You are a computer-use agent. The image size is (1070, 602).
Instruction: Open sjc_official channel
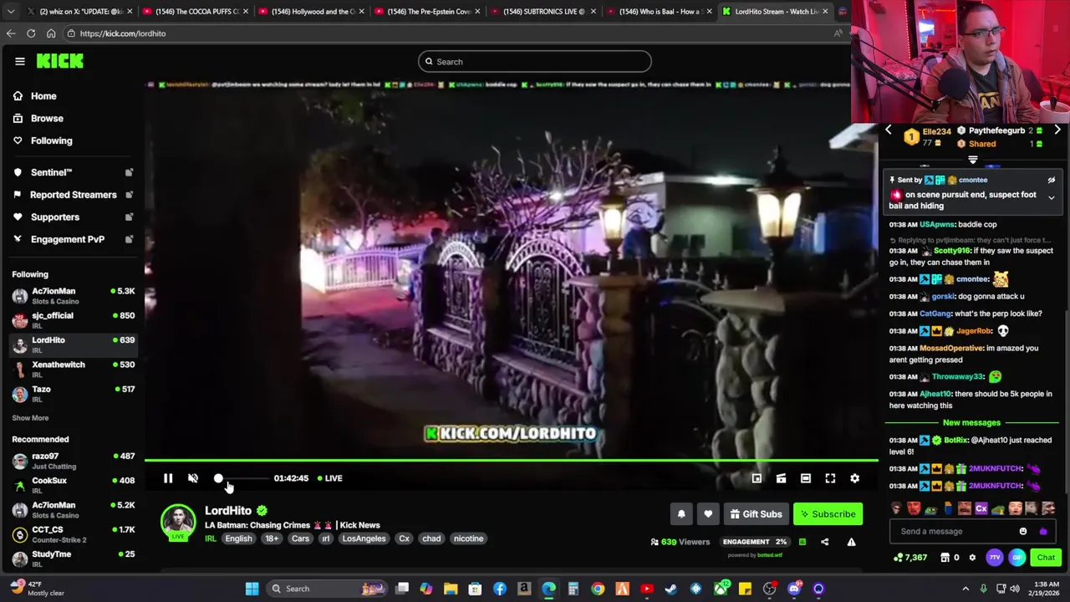[74, 320]
